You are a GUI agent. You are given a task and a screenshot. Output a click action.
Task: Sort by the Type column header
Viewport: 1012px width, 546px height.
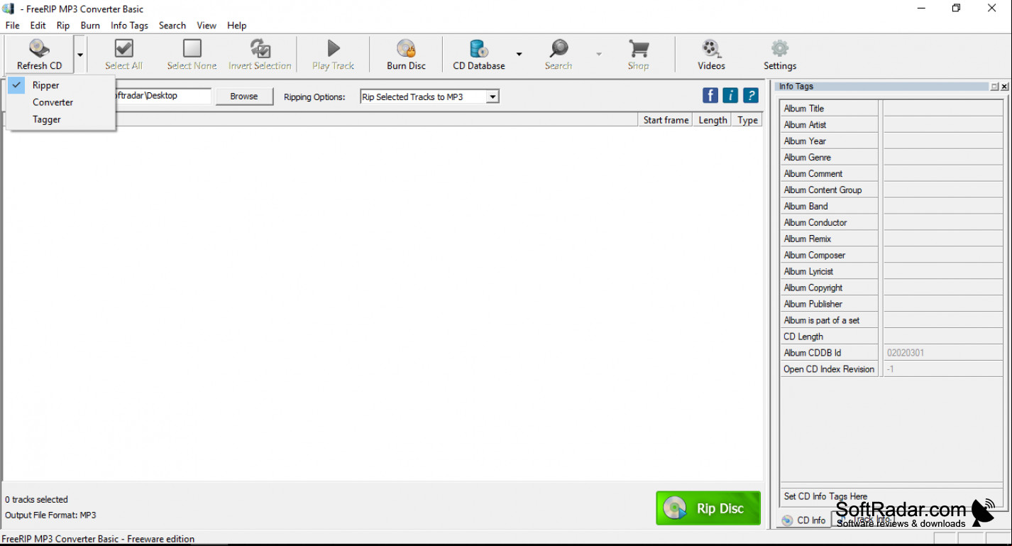tap(747, 120)
